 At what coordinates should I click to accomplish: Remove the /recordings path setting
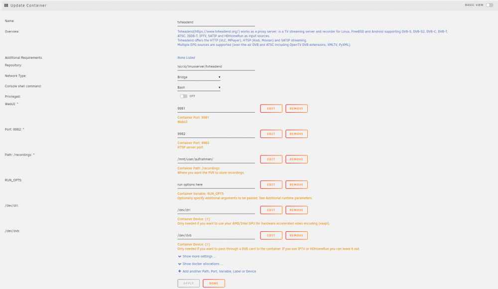click(296, 159)
